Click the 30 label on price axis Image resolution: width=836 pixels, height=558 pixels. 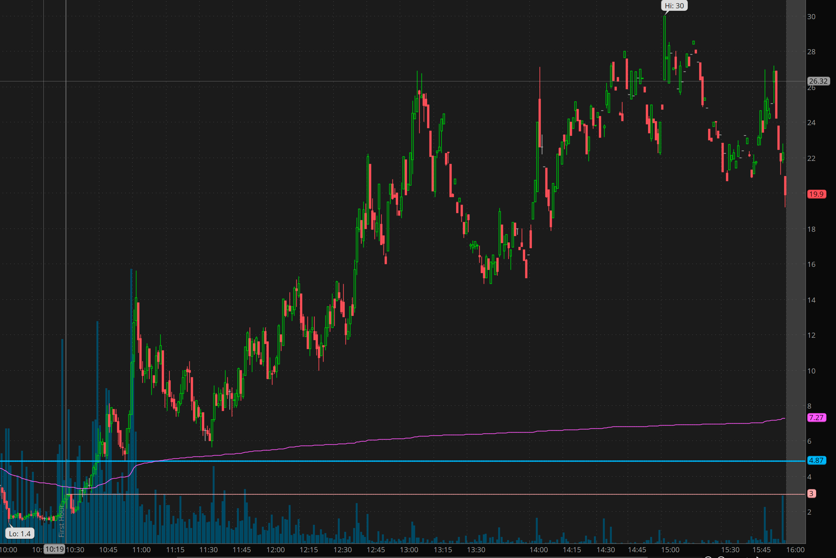click(811, 17)
